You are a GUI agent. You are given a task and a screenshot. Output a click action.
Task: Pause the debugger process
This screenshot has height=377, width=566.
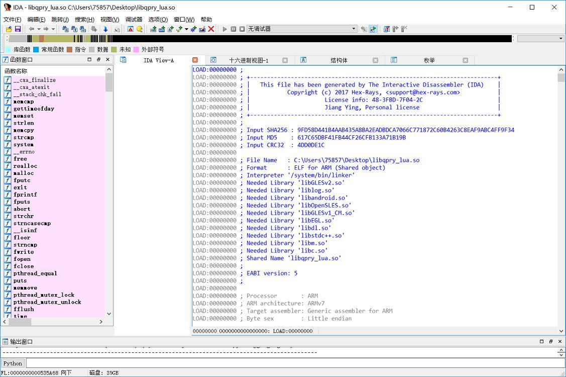(x=234, y=29)
